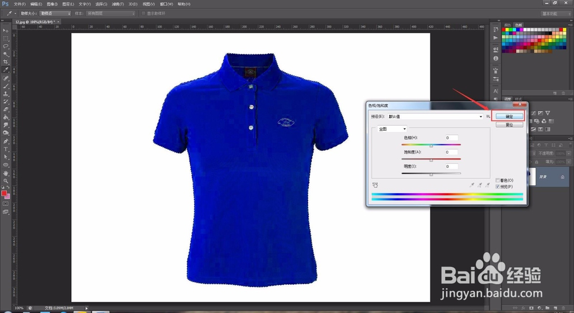Screen dimensions: 574x313
Task: Open the File menu
Action: pyautogui.click(x=20, y=4)
